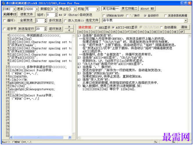Enable the 存入文件 checkbox

tap(65, 21)
